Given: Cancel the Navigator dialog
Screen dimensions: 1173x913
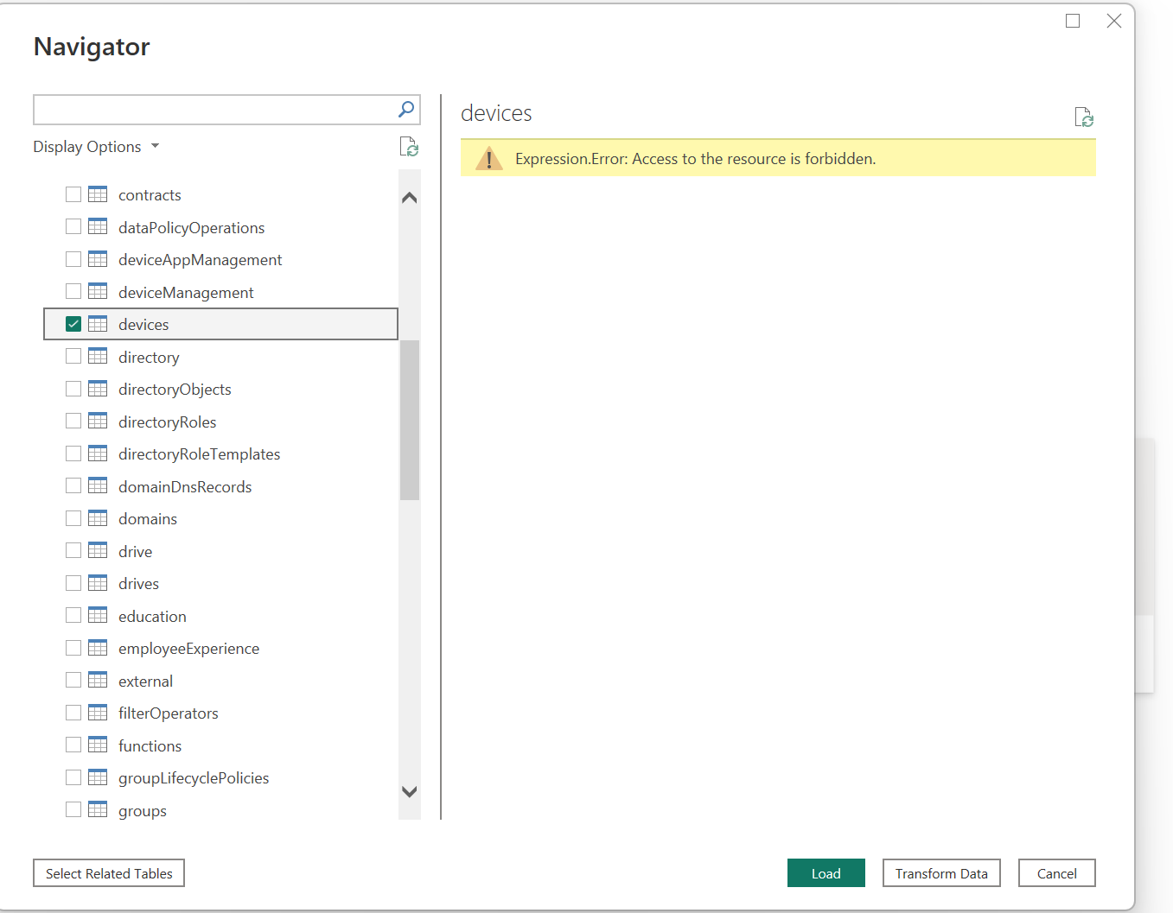Looking at the screenshot, I should pos(1056,873).
